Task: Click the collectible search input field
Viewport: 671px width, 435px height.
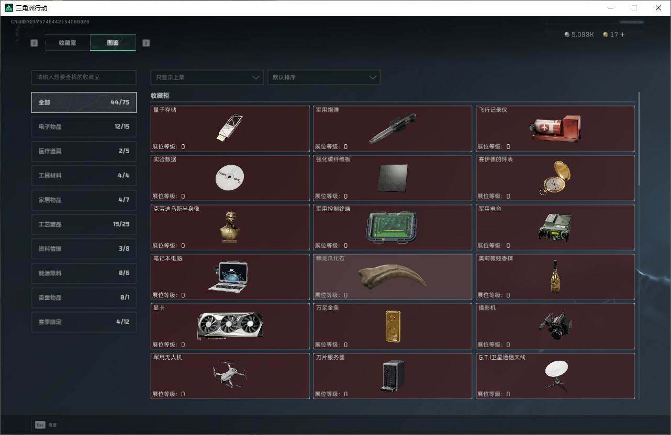Action: click(x=84, y=77)
